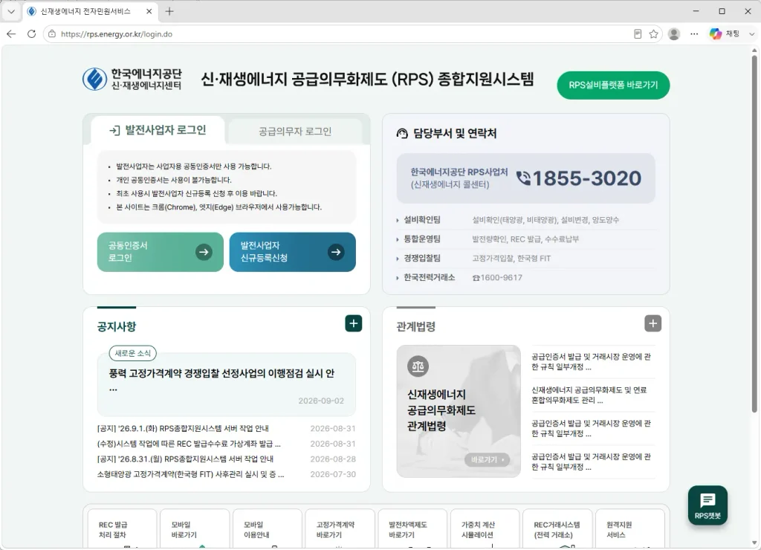Open the RPS챗봇 chat button
Image resolution: width=761 pixels, height=550 pixels.
[x=707, y=505]
